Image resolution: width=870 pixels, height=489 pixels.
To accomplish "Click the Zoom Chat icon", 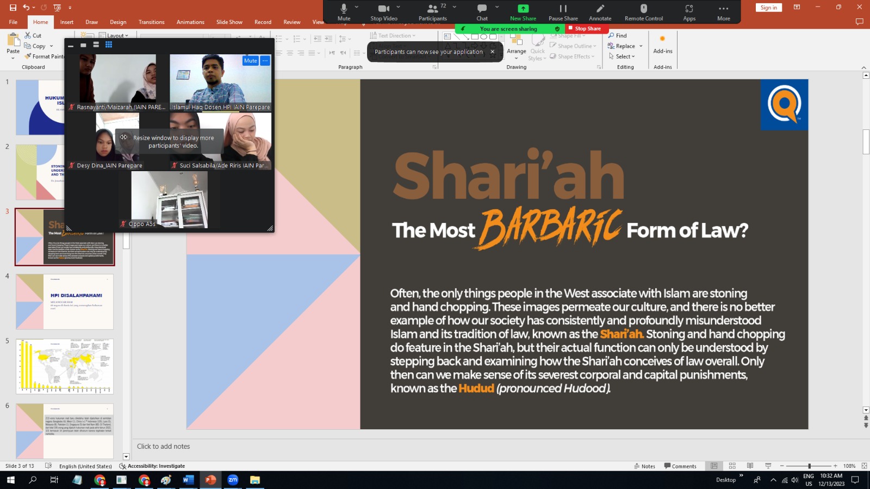I will 482,9.
